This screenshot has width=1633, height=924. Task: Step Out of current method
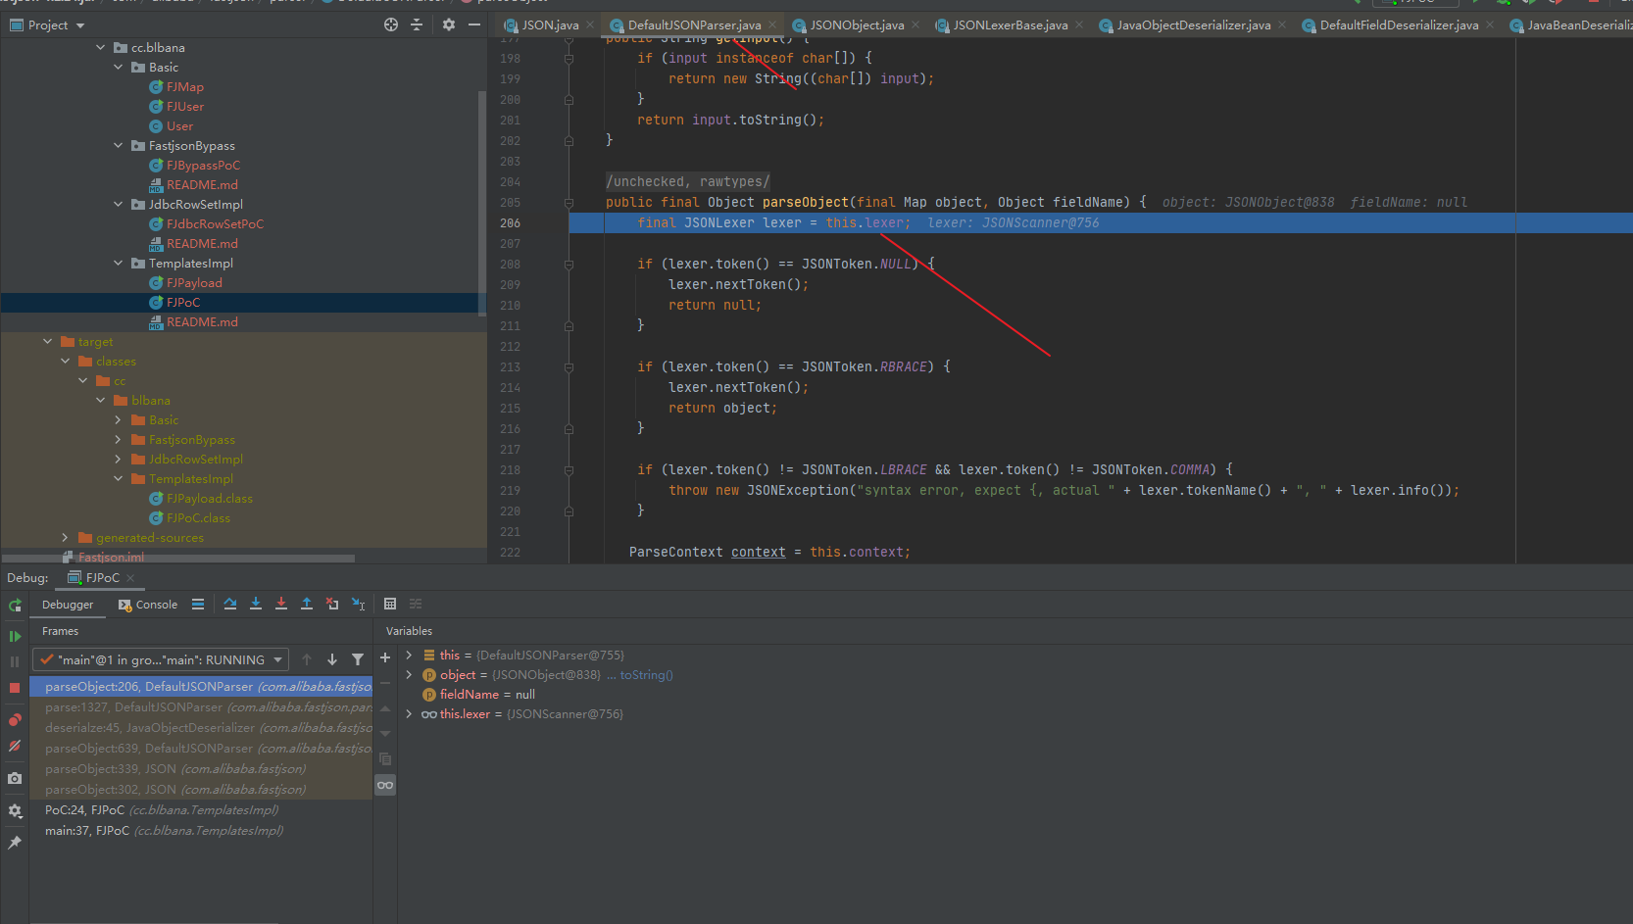click(307, 605)
